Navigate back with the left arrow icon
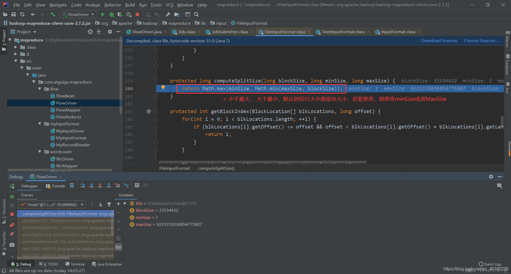This screenshot has width=511, height=274. [33, 14]
